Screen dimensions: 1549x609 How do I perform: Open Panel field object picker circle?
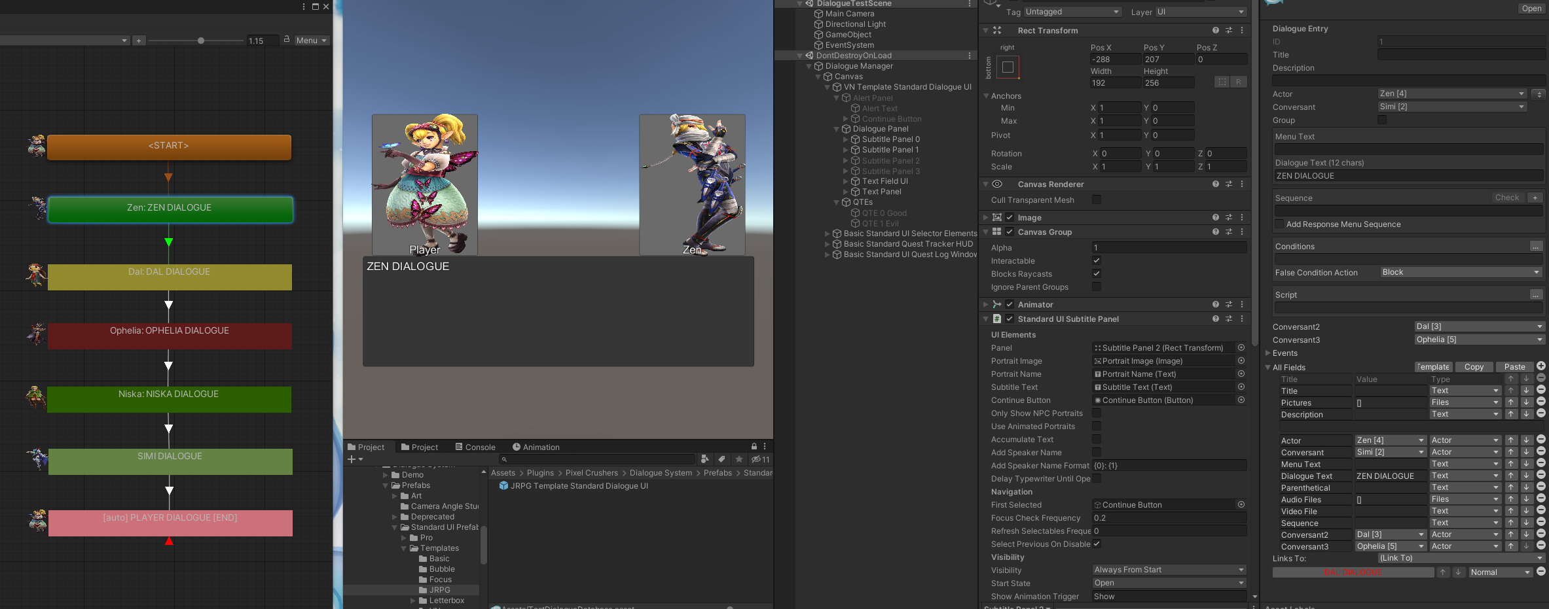1241,347
